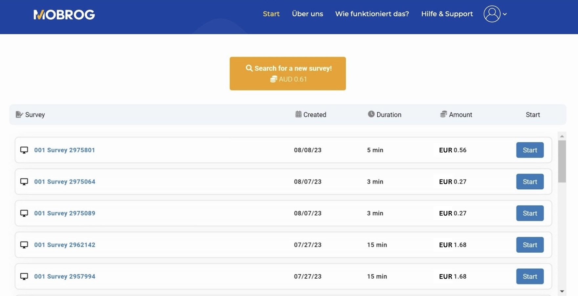
Task: Click the calendar icon beside Created
Action: tap(298, 114)
